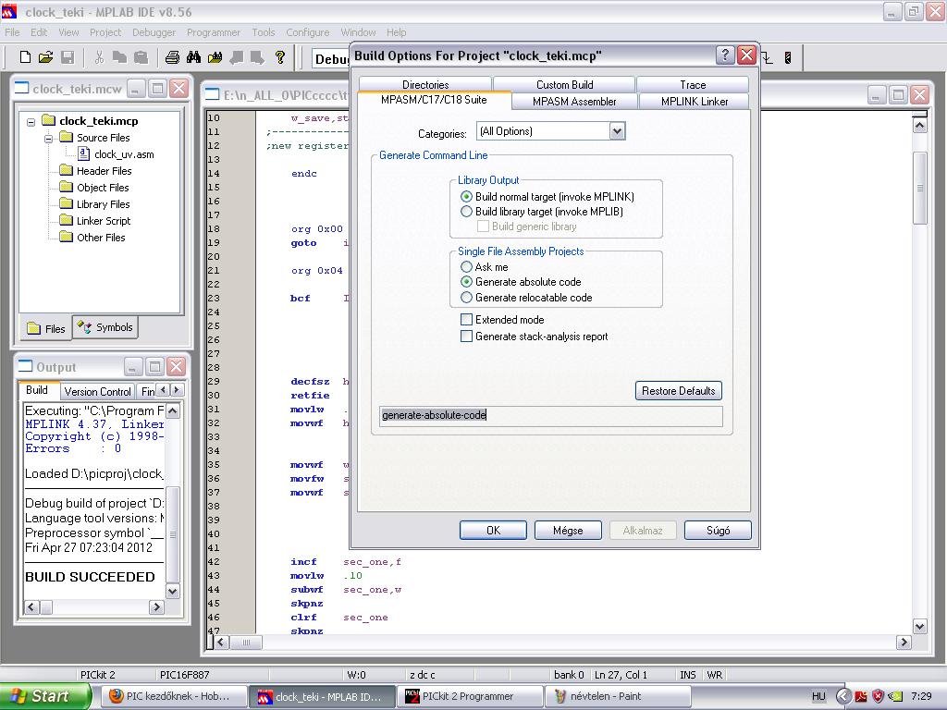
Task: Click the Go Forward arrow icon
Action: 257,57
